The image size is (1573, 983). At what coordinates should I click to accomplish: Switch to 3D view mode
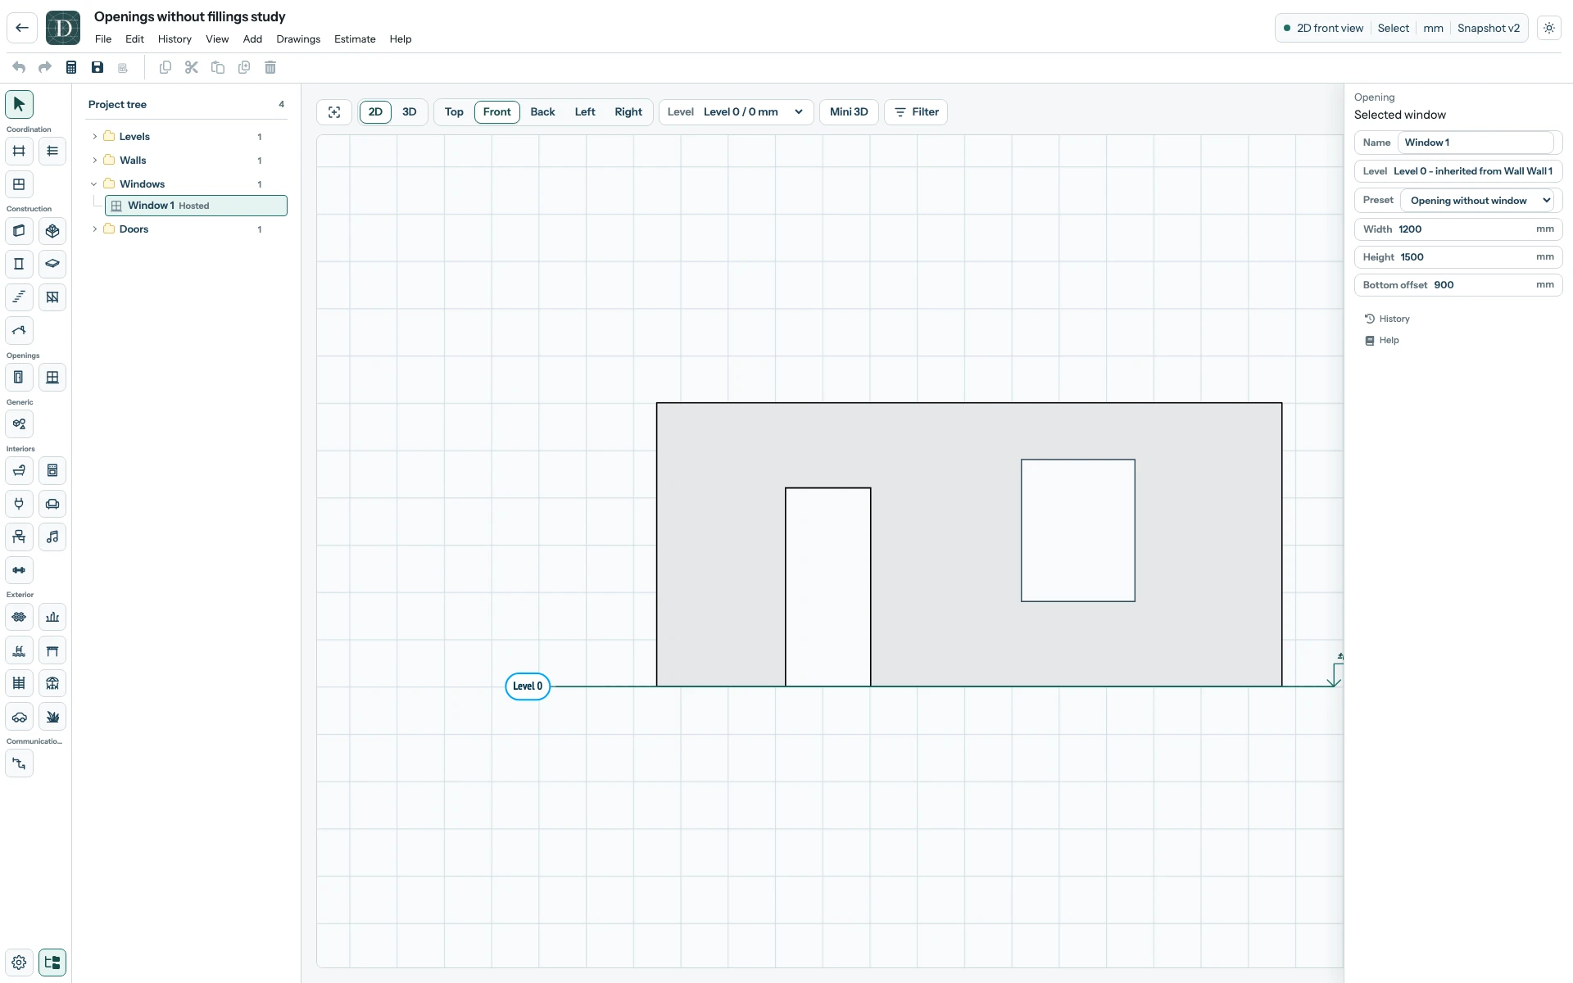pos(410,112)
